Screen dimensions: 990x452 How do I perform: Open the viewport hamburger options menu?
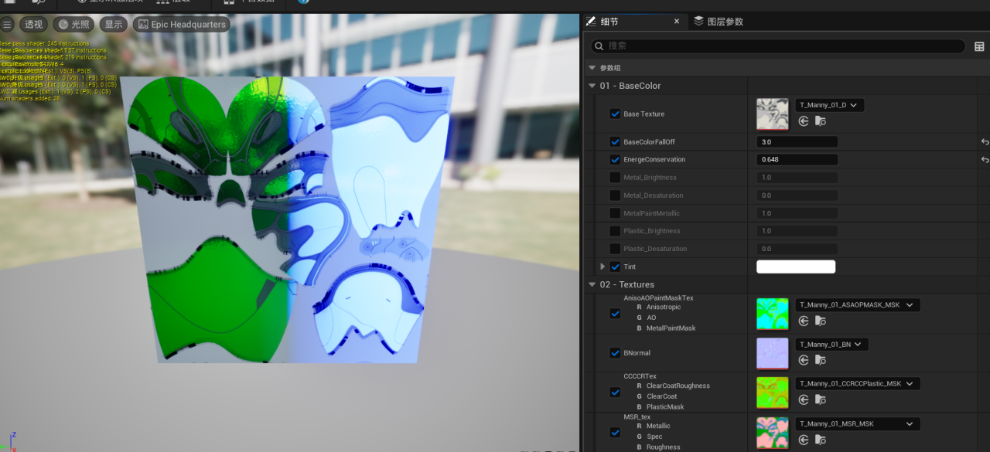click(8, 25)
